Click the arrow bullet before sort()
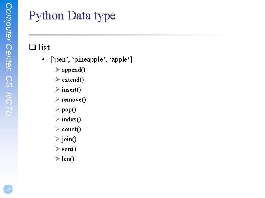 [x=57, y=149]
